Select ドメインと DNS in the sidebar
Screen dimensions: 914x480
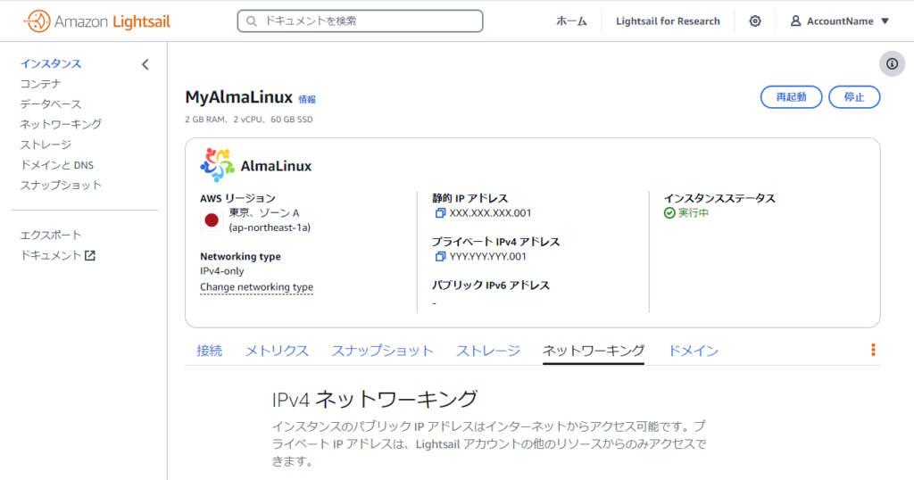click(56, 165)
